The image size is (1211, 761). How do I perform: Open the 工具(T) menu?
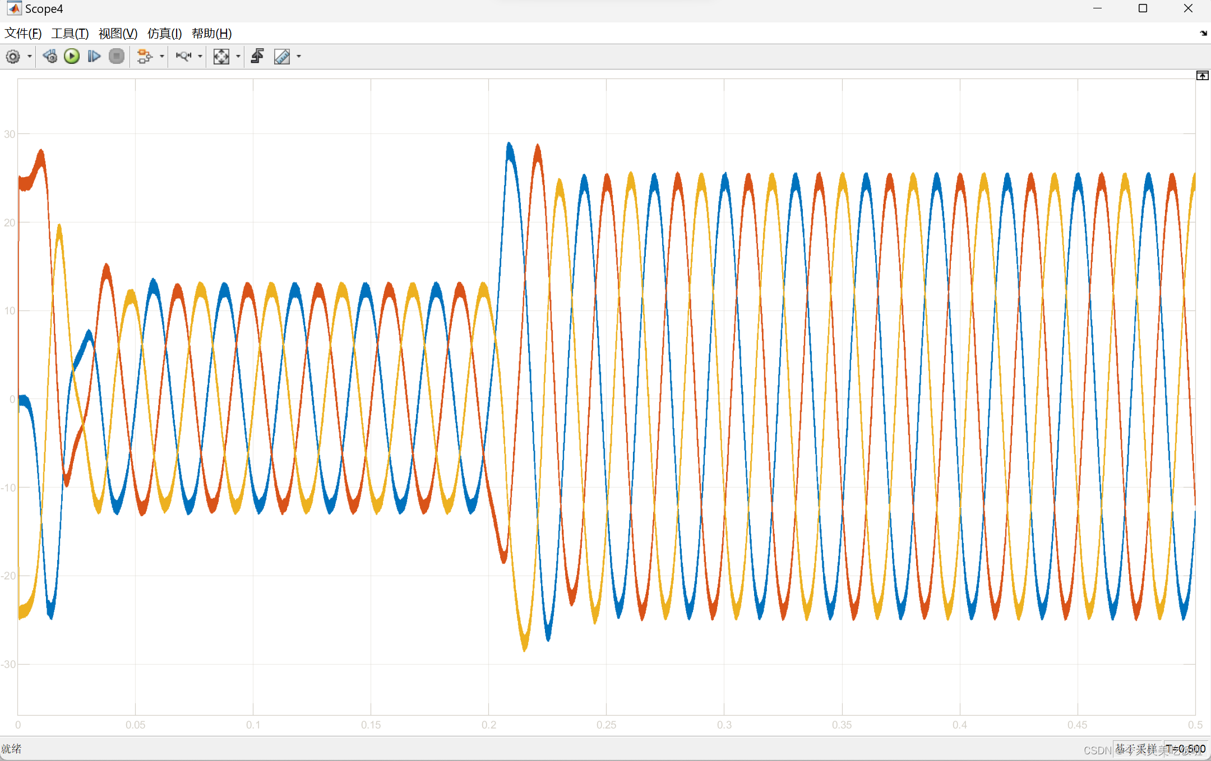(70, 34)
